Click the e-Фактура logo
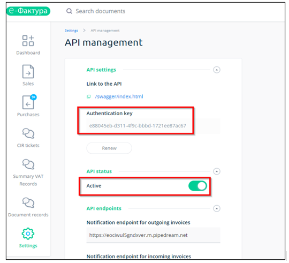 (x=28, y=11)
